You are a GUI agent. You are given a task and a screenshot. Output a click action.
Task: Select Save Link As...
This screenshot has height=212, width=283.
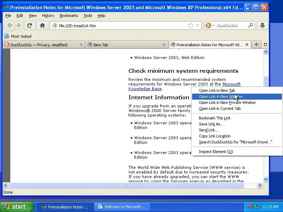(x=237, y=124)
